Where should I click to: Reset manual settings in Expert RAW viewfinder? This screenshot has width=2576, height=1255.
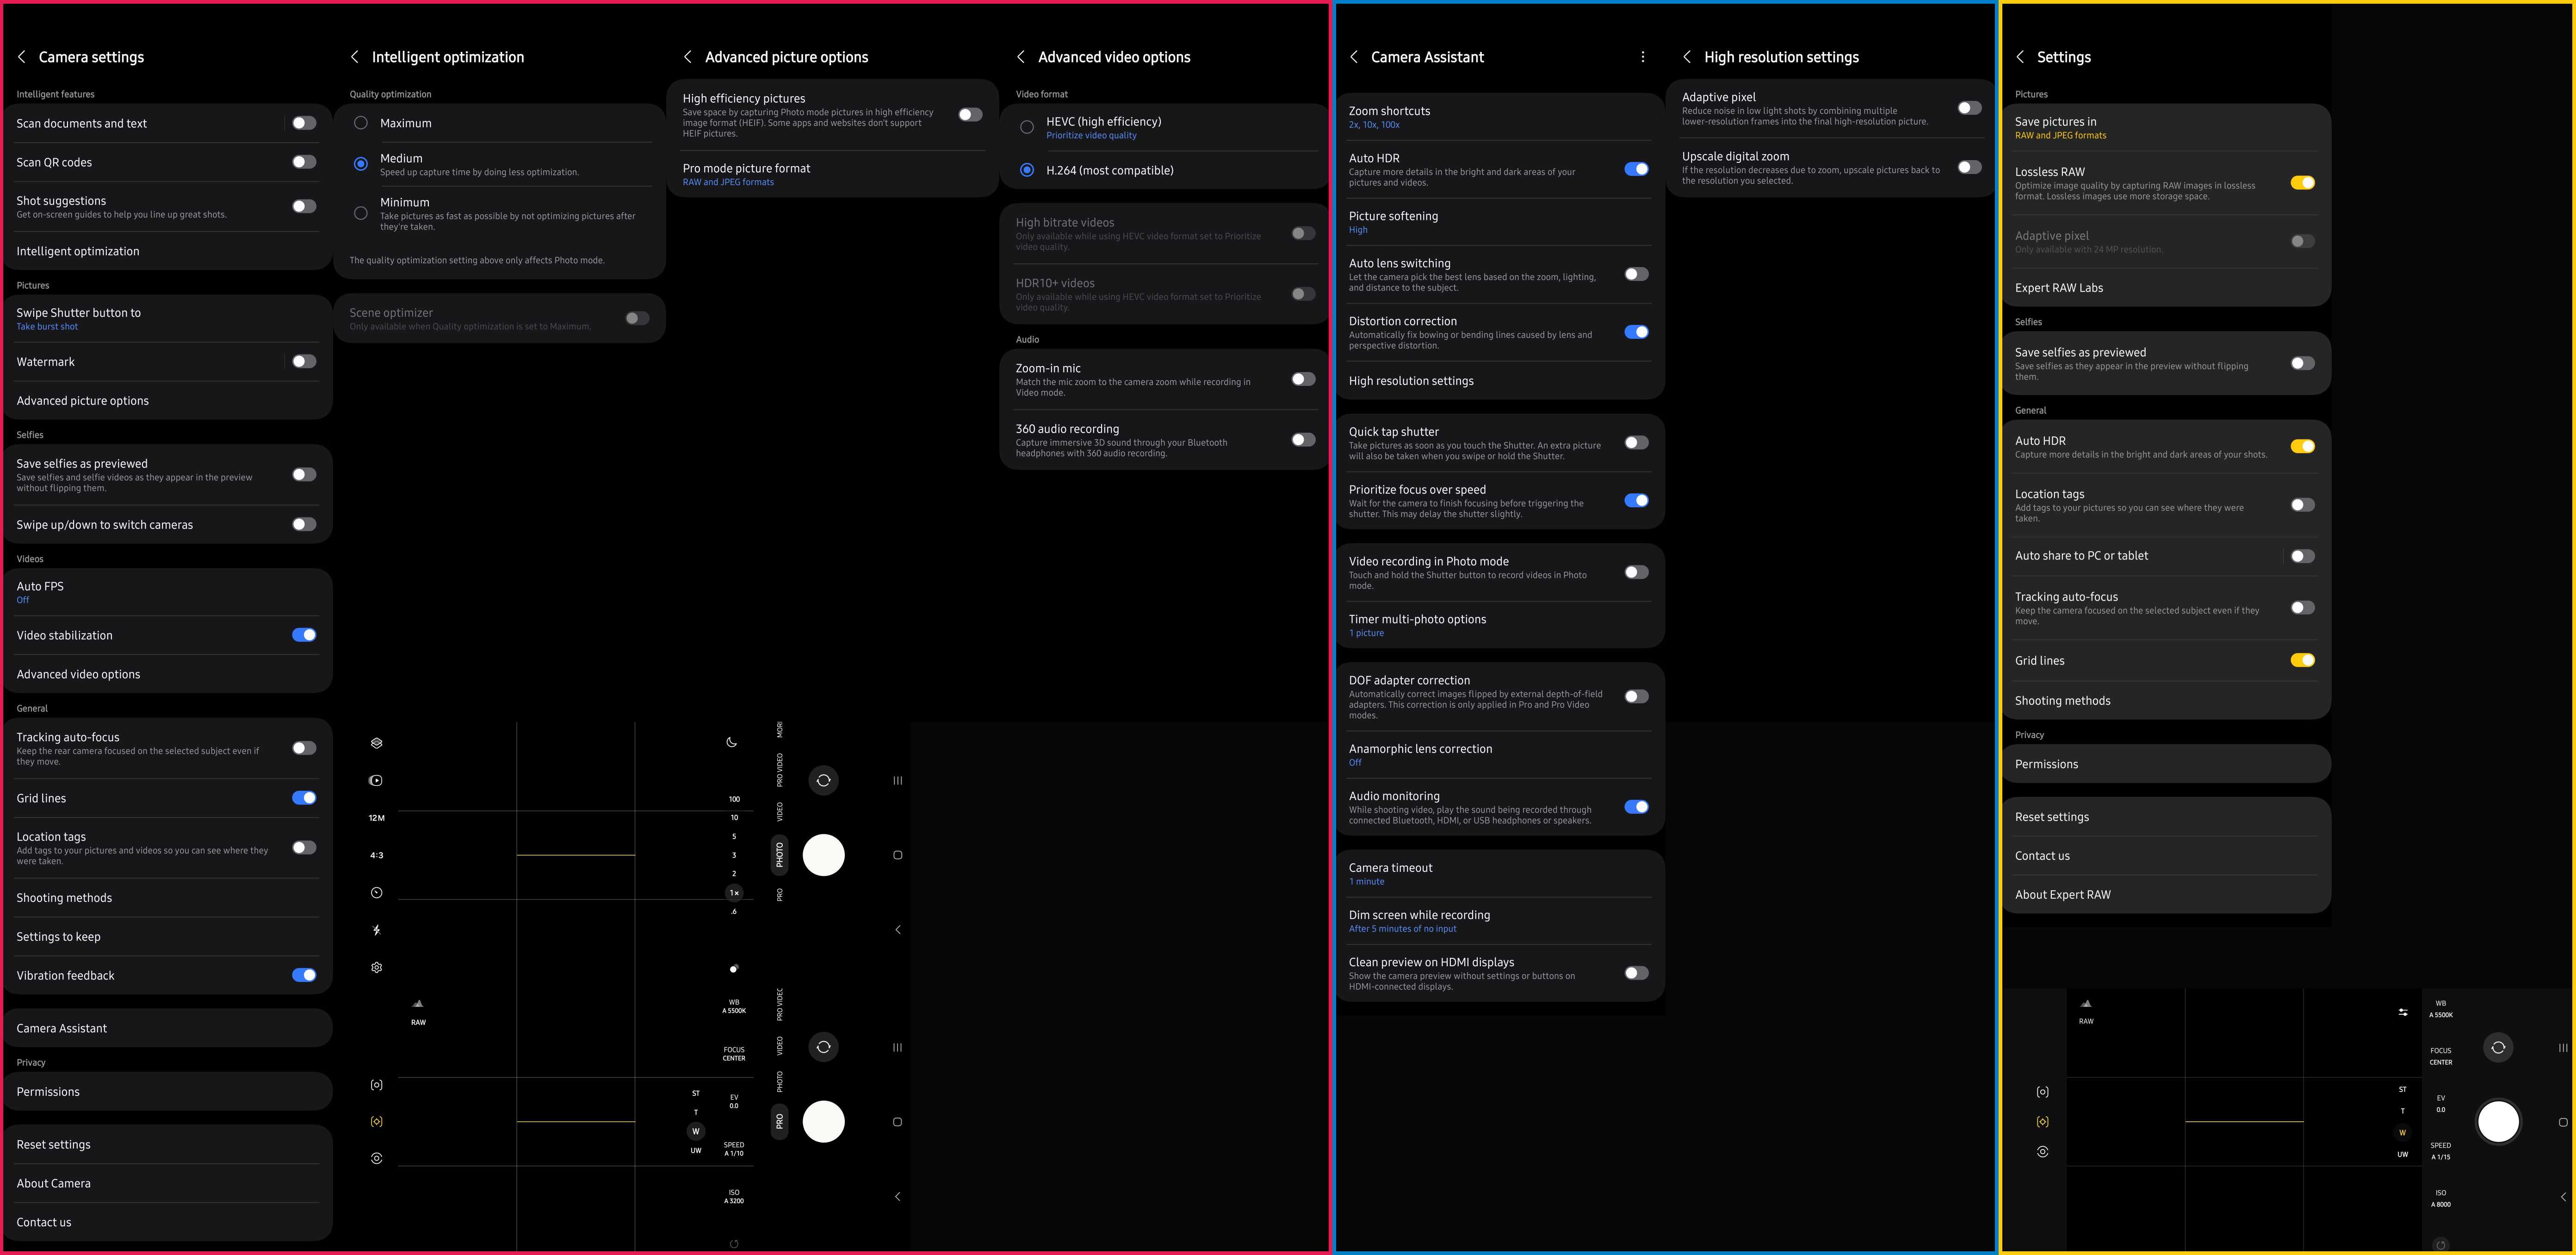click(2441, 1245)
